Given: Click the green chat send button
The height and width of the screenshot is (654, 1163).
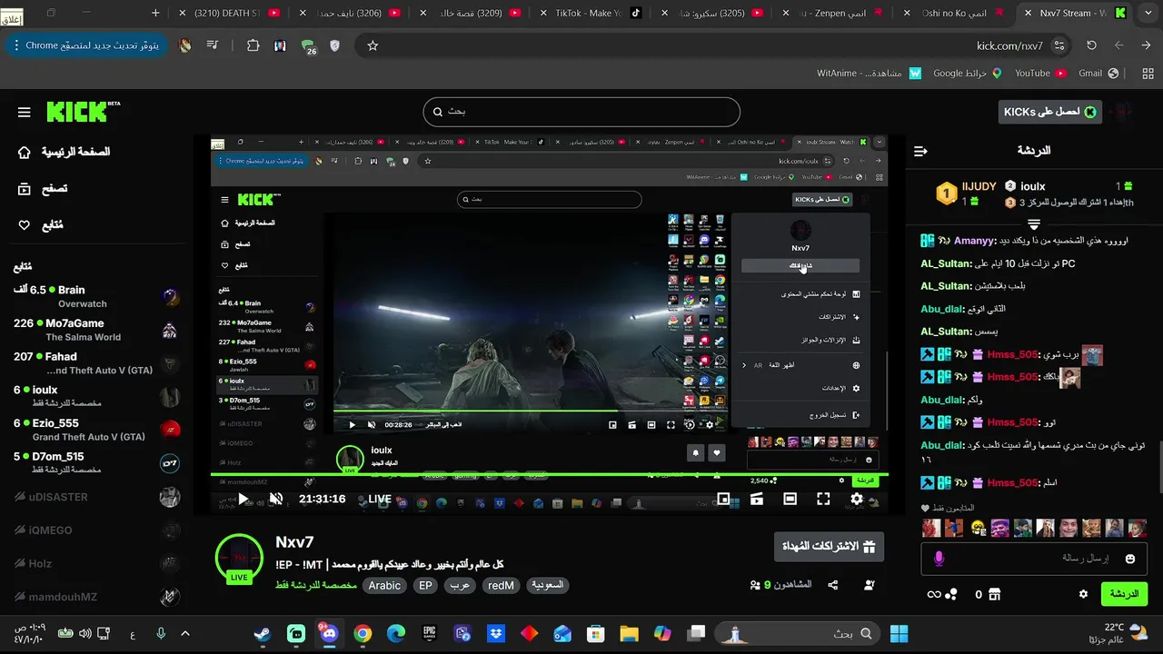Looking at the screenshot, I should pos(1124,594).
